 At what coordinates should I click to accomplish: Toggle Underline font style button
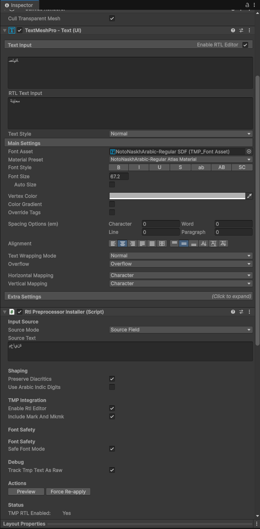click(x=159, y=167)
